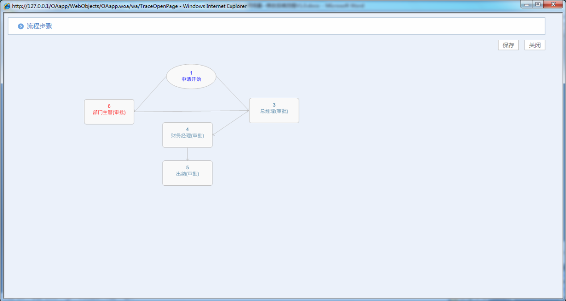Click the connector from 申请开始 to 部门主管

pos(150,95)
